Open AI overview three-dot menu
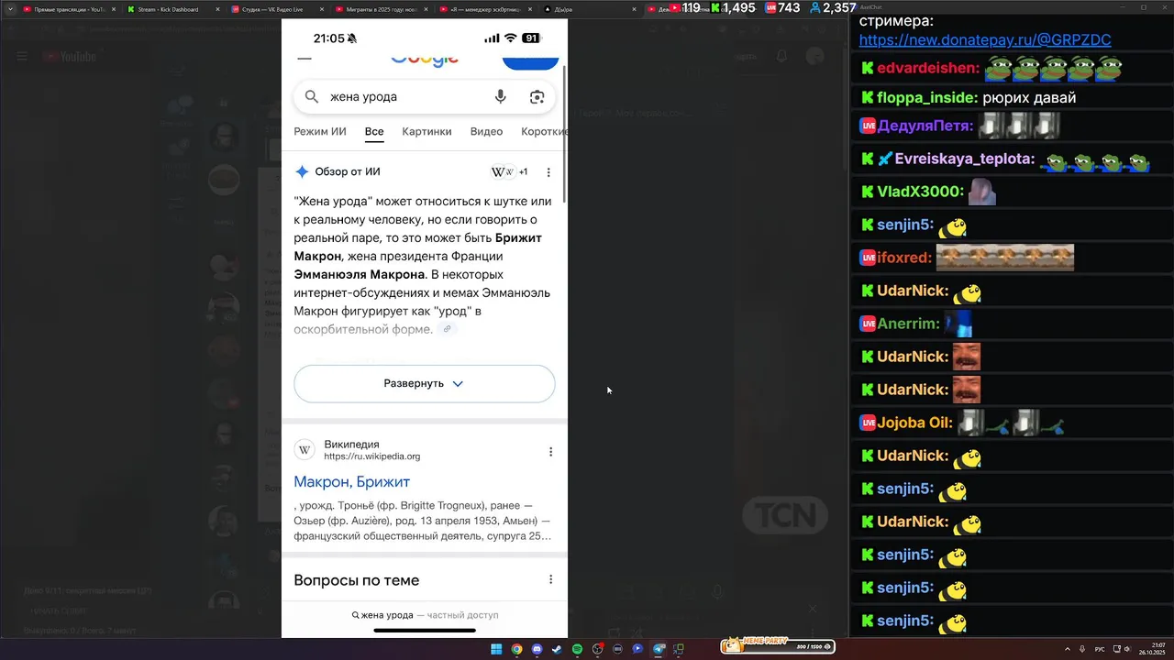The width and height of the screenshot is (1174, 660). click(x=548, y=171)
